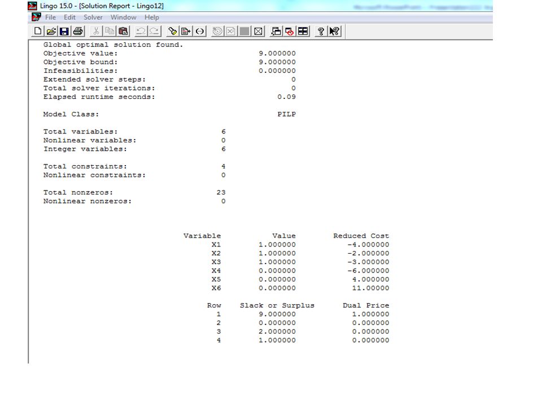Click the elapsed runtime value 0.09

point(286,97)
